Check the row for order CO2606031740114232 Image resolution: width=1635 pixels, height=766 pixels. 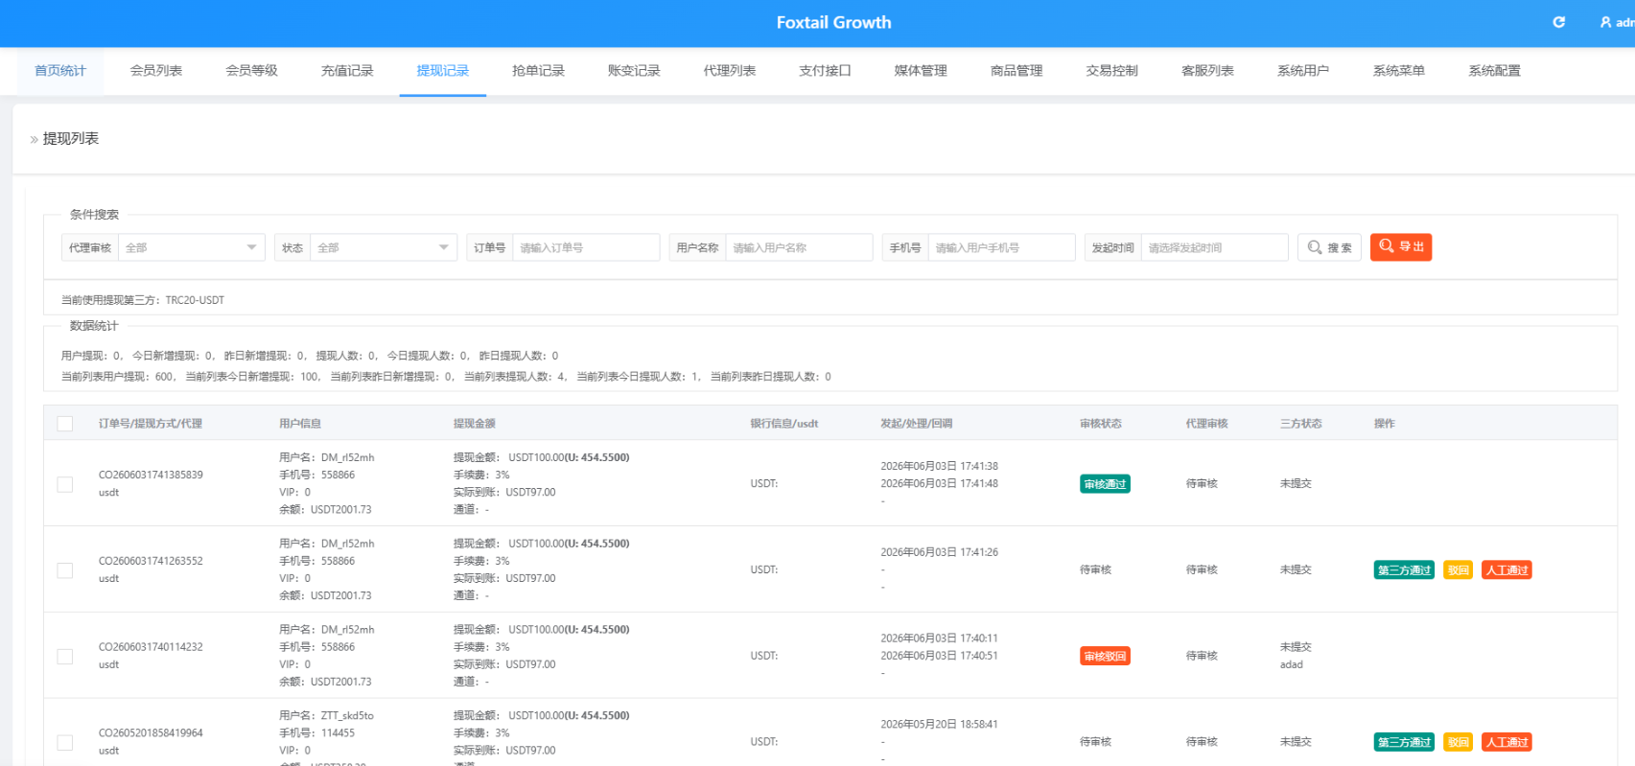[x=65, y=657]
